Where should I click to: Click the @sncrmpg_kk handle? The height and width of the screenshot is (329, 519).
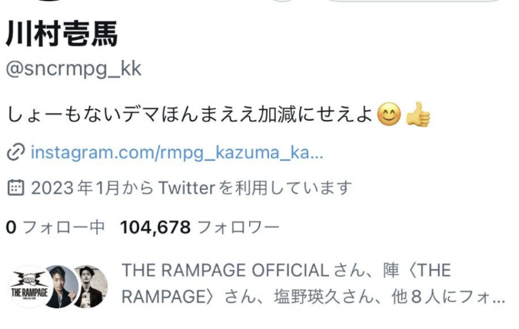click(x=74, y=69)
